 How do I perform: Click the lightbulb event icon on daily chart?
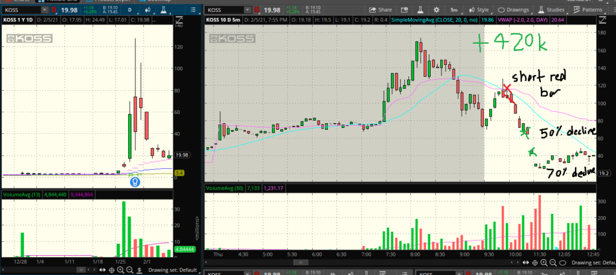click(x=135, y=182)
